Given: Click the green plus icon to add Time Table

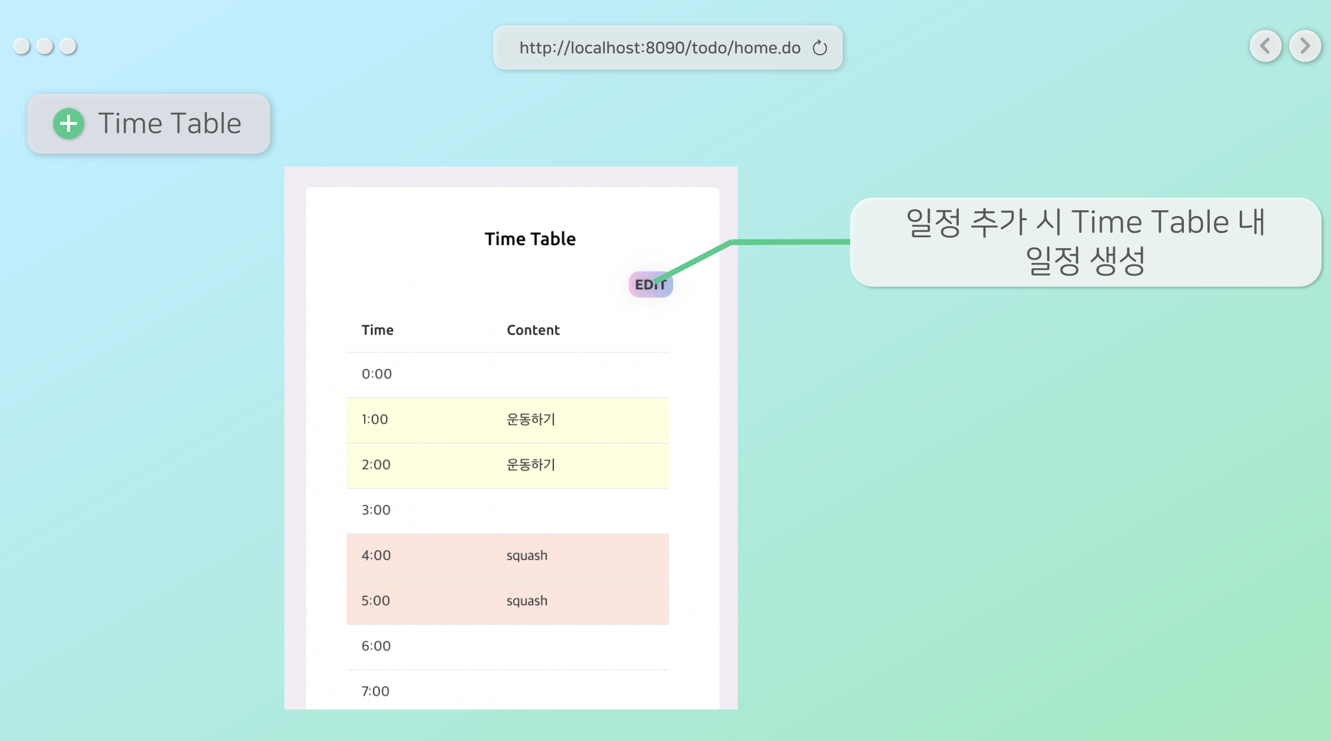Looking at the screenshot, I should point(67,124).
